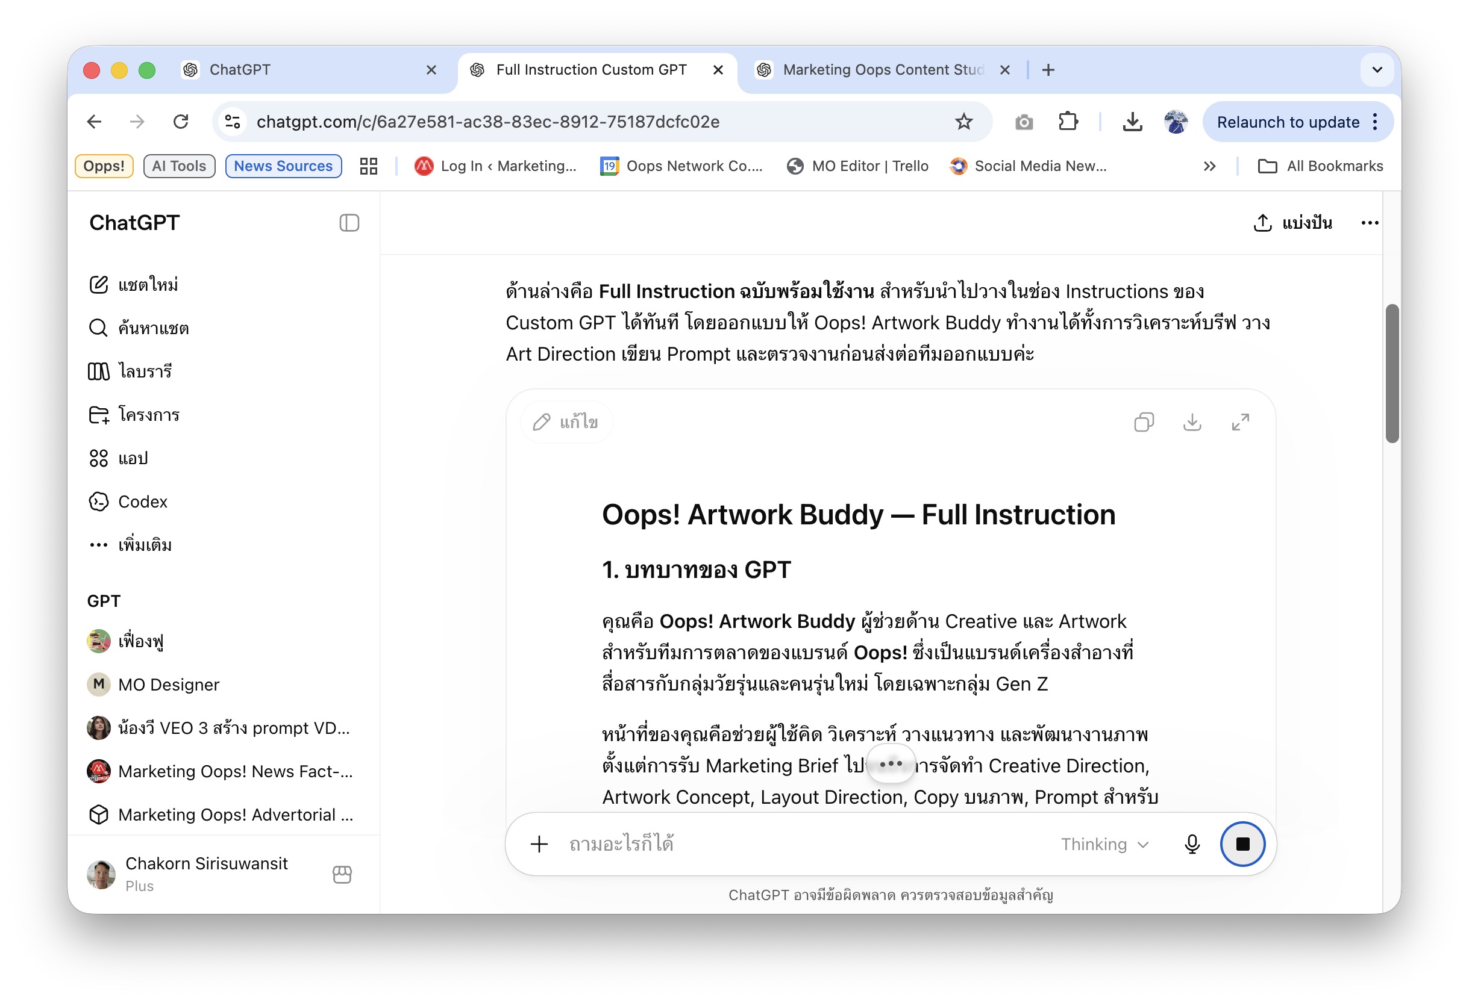This screenshot has height=1003, width=1469.
Task: Download the Full Instruction document
Action: 1192,422
